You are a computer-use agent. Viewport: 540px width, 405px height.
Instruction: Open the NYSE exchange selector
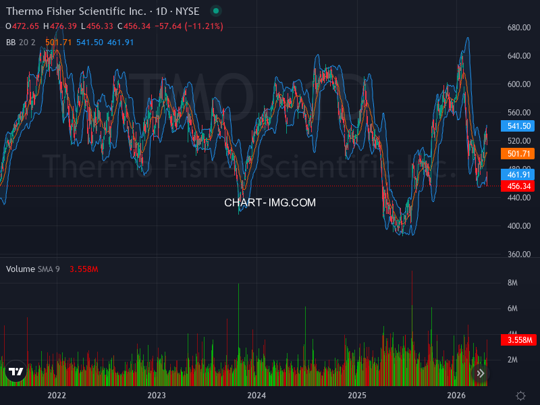coord(186,11)
